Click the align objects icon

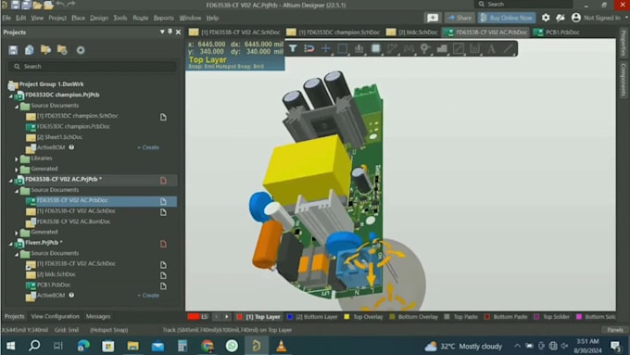click(x=359, y=48)
